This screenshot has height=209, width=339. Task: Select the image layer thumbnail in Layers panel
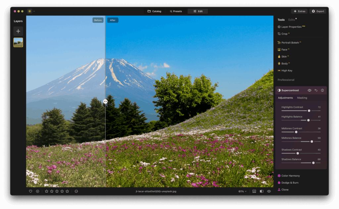(x=18, y=42)
